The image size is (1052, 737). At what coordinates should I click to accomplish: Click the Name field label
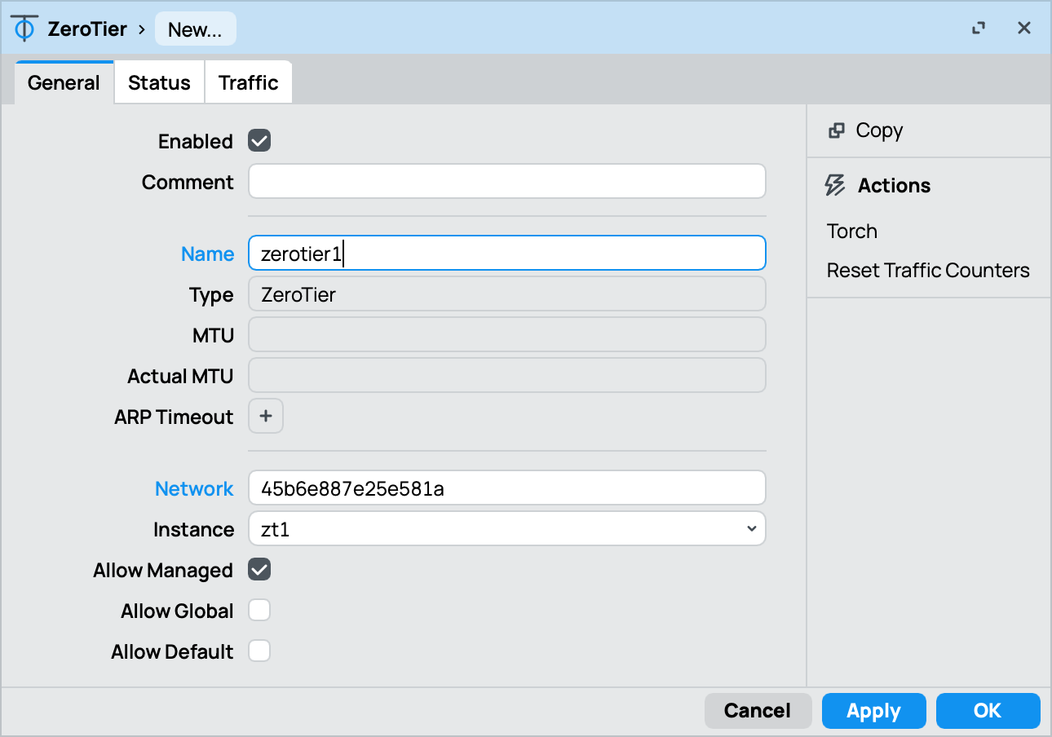pos(207,254)
